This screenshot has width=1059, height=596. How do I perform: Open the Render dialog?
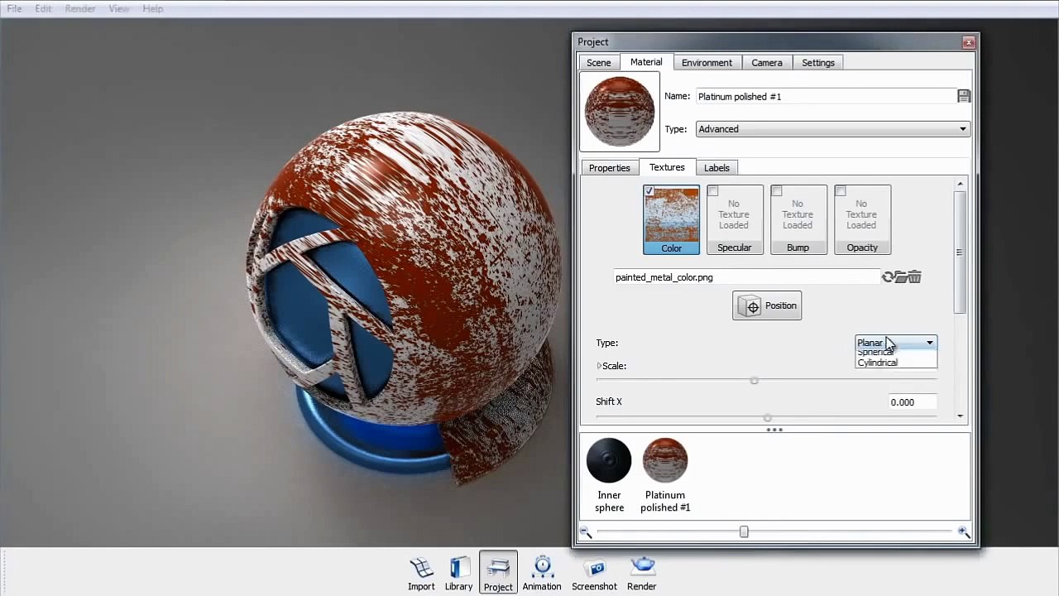coord(642,574)
